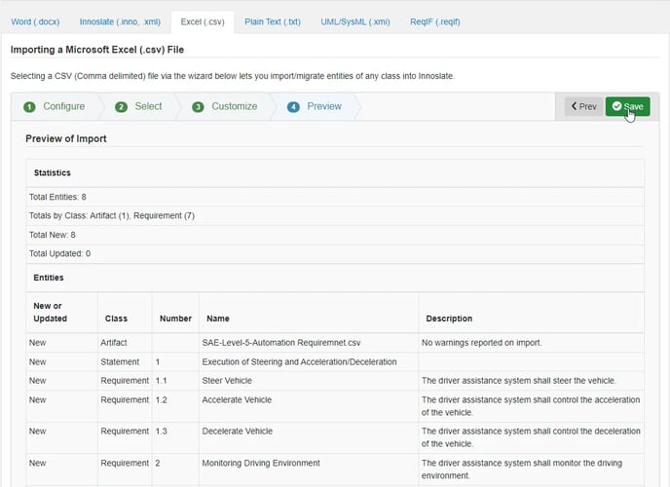
Task: Return to step 3 Customize number icon
Action: tap(198, 107)
